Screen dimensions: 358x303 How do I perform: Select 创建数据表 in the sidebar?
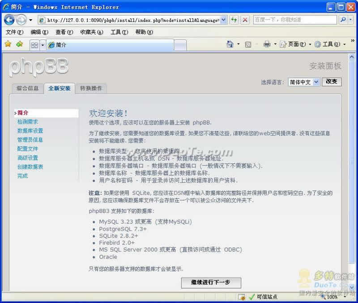[x=30, y=167]
